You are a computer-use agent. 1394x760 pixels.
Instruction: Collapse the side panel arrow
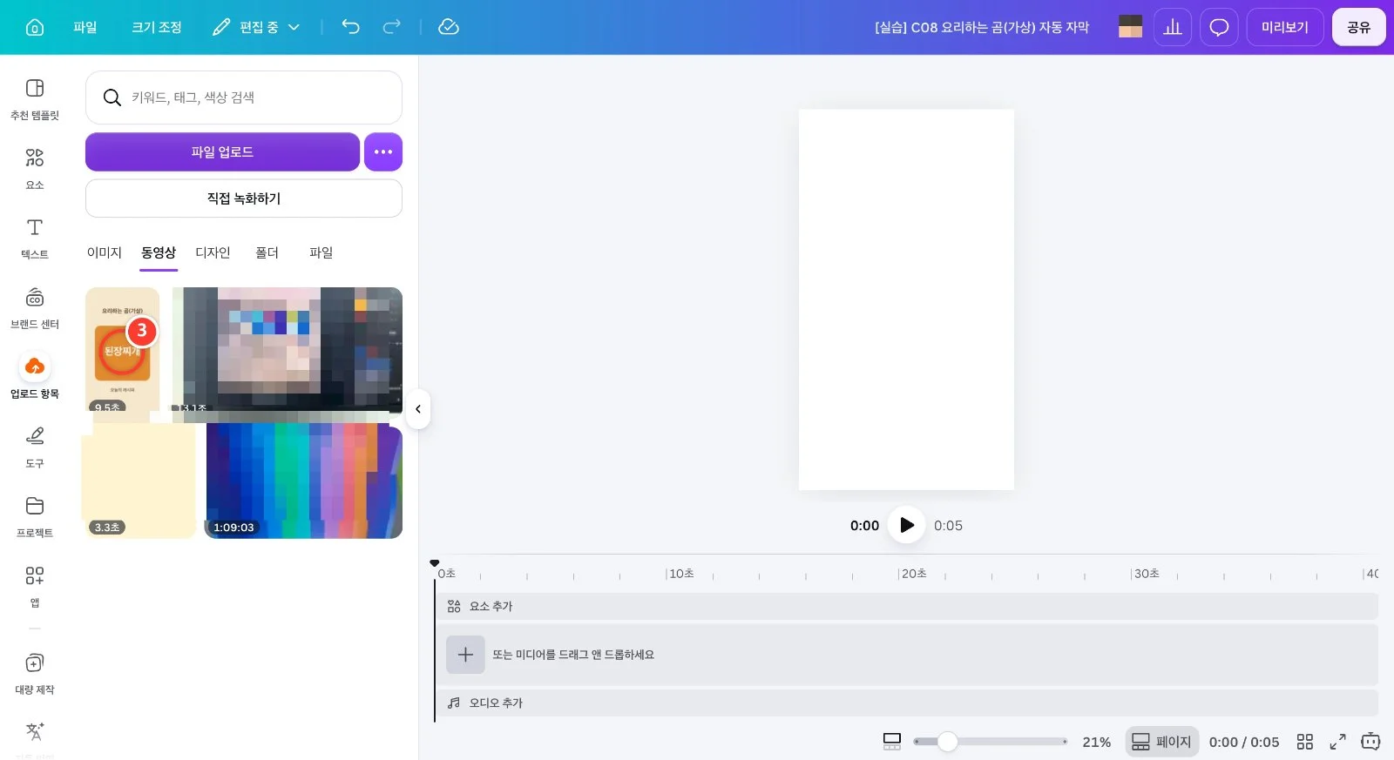click(x=418, y=409)
